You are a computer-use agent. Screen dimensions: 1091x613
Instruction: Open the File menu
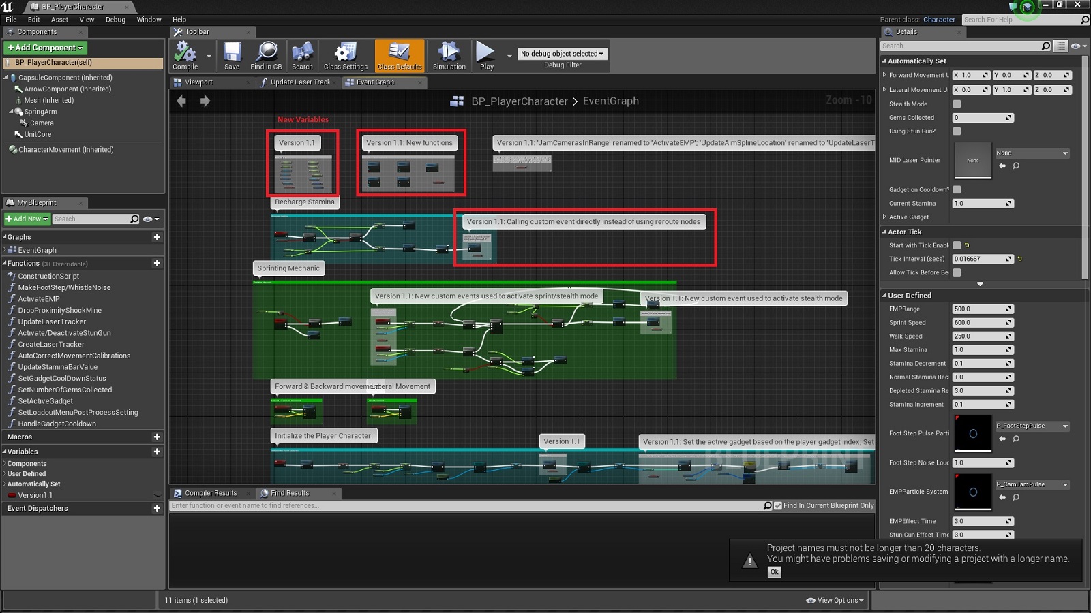[11, 20]
